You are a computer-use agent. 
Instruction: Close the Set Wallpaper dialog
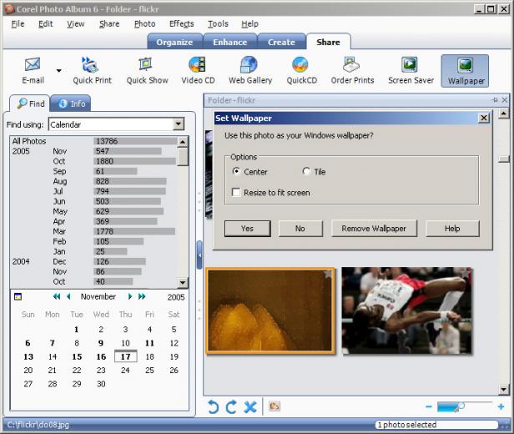pyautogui.click(x=484, y=118)
